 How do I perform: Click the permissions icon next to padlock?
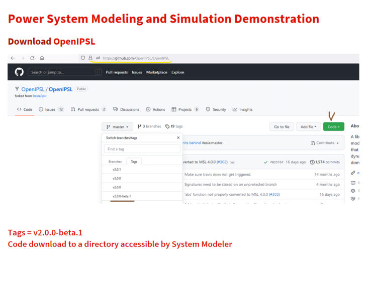98,58
